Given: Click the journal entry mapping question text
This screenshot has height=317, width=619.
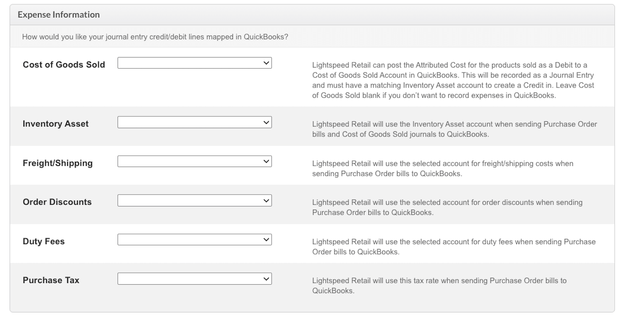Looking at the screenshot, I should pyautogui.click(x=155, y=36).
